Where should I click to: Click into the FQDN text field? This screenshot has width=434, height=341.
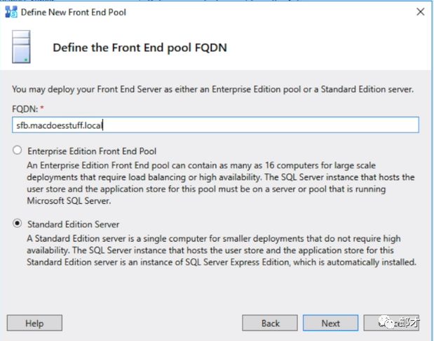point(215,125)
